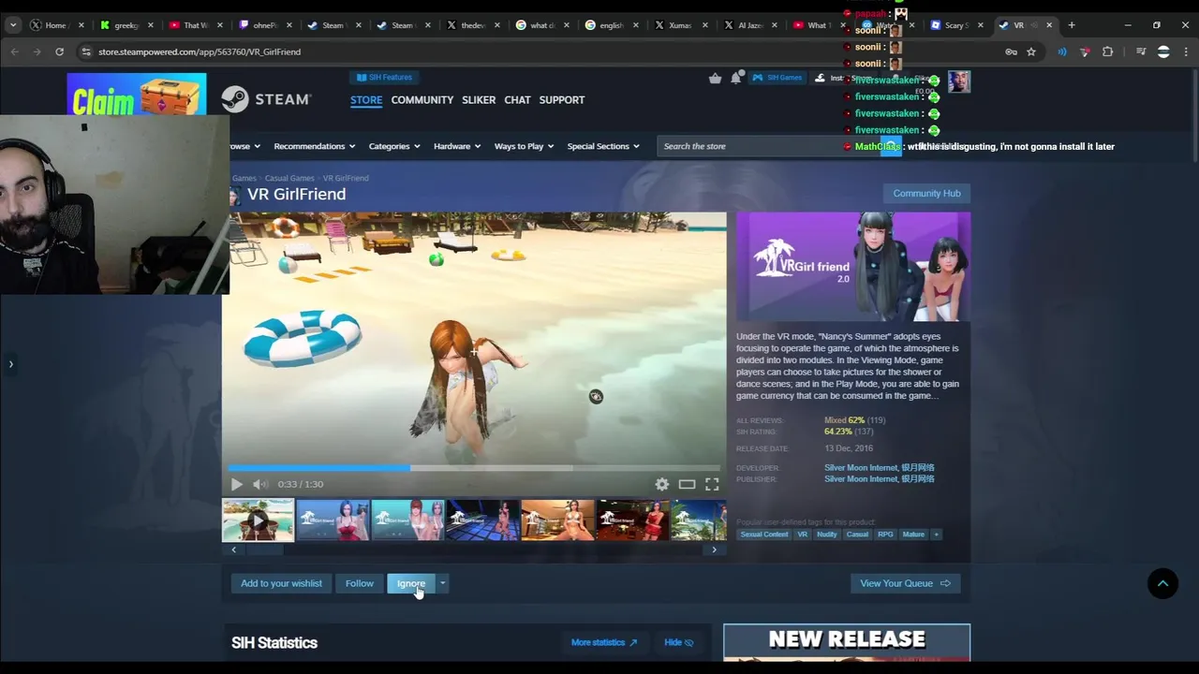Add game to your wishlist

(281, 583)
